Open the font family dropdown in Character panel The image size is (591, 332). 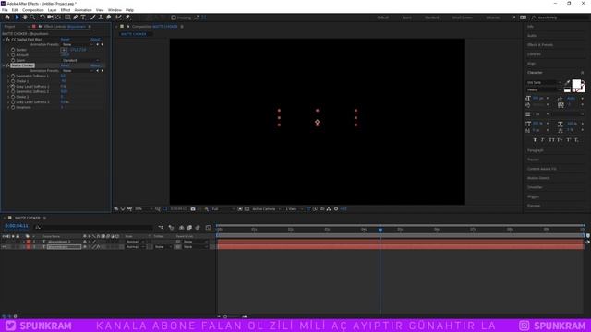coord(544,82)
